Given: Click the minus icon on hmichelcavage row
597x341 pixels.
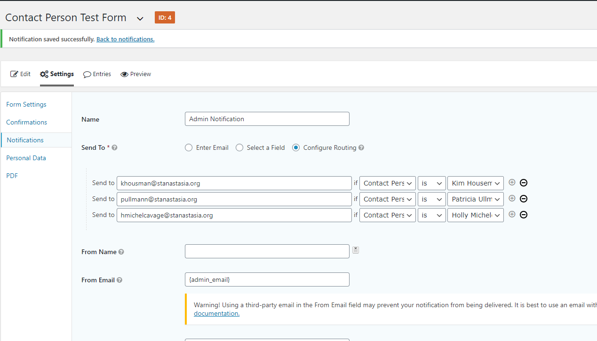Looking at the screenshot, I should (x=523, y=215).
